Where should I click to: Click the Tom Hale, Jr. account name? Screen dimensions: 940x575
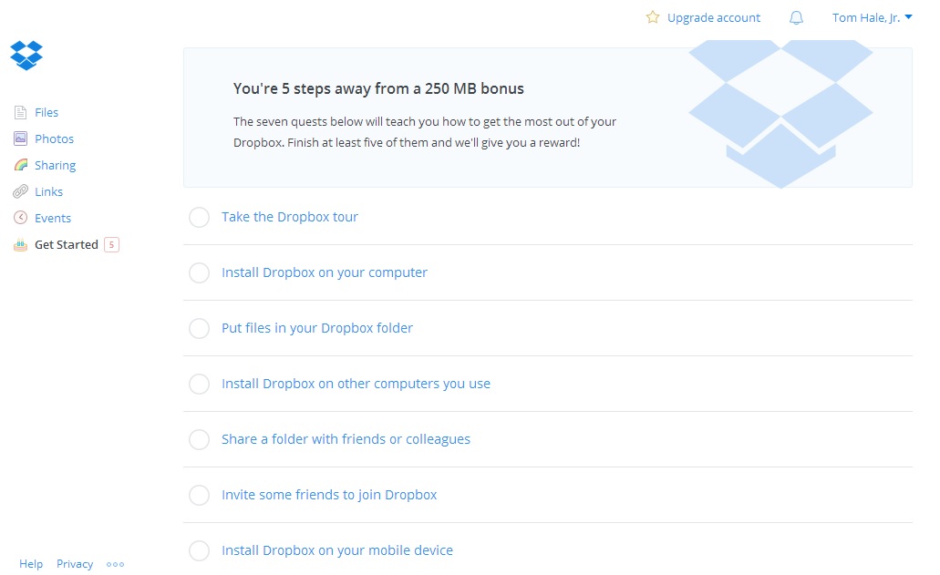click(x=865, y=18)
